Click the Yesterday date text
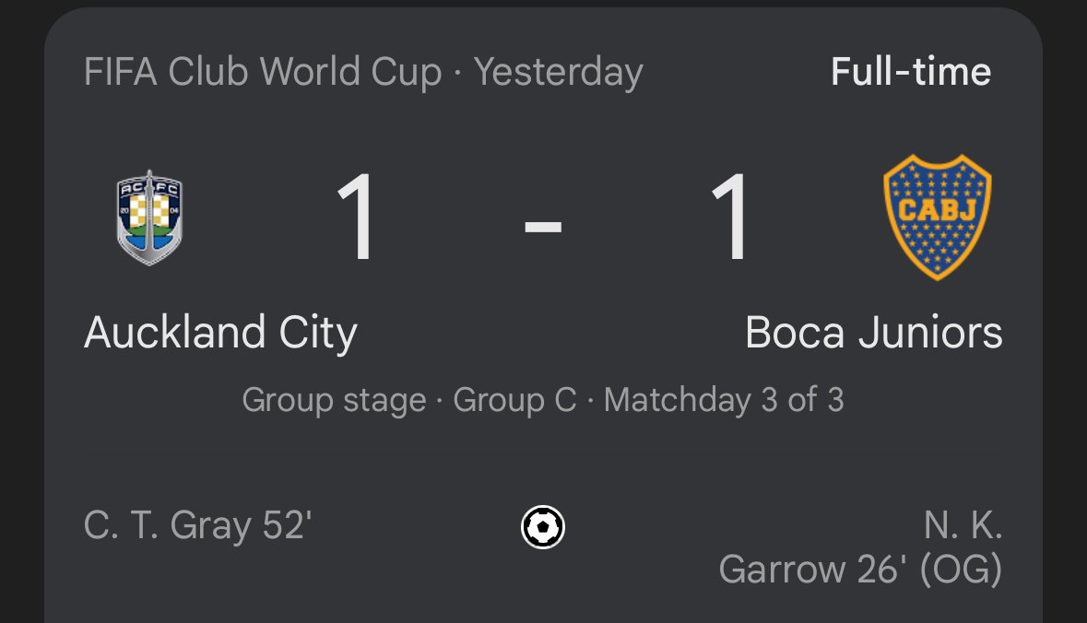 558,73
